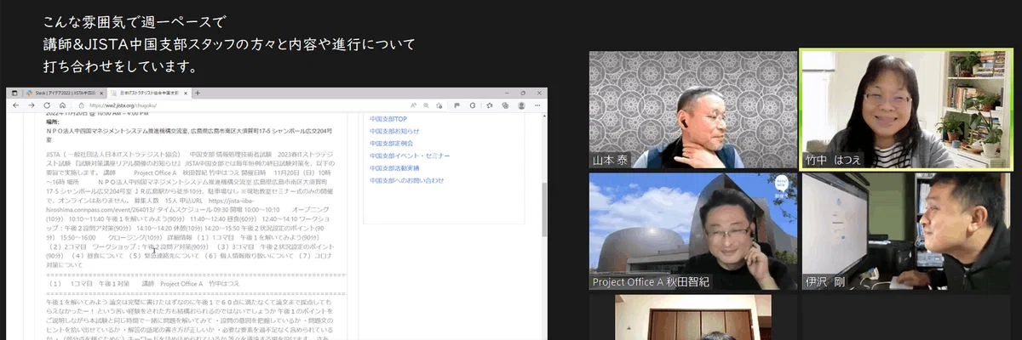Open the browser profile avatar
The image size is (1022, 340).
pos(521,105)
